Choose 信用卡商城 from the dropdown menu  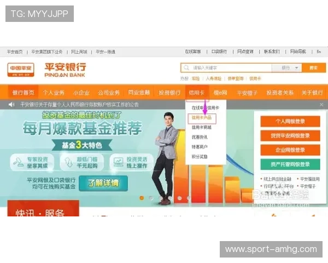(202, 127)
